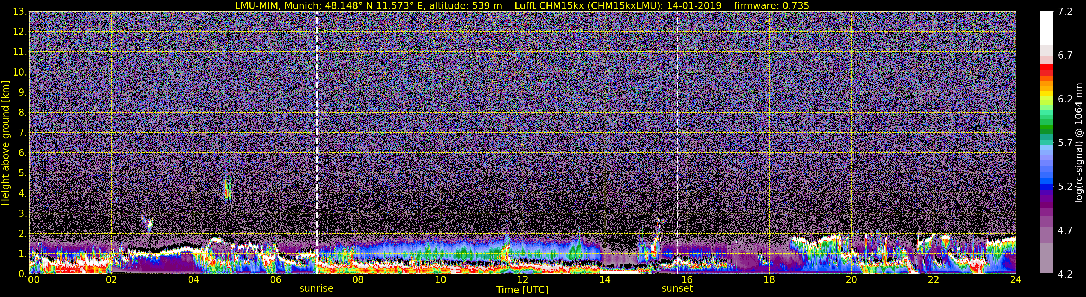Screen dimensions: 1086x297
Task: Click the time tick label '02'
Action: (111, 280)
